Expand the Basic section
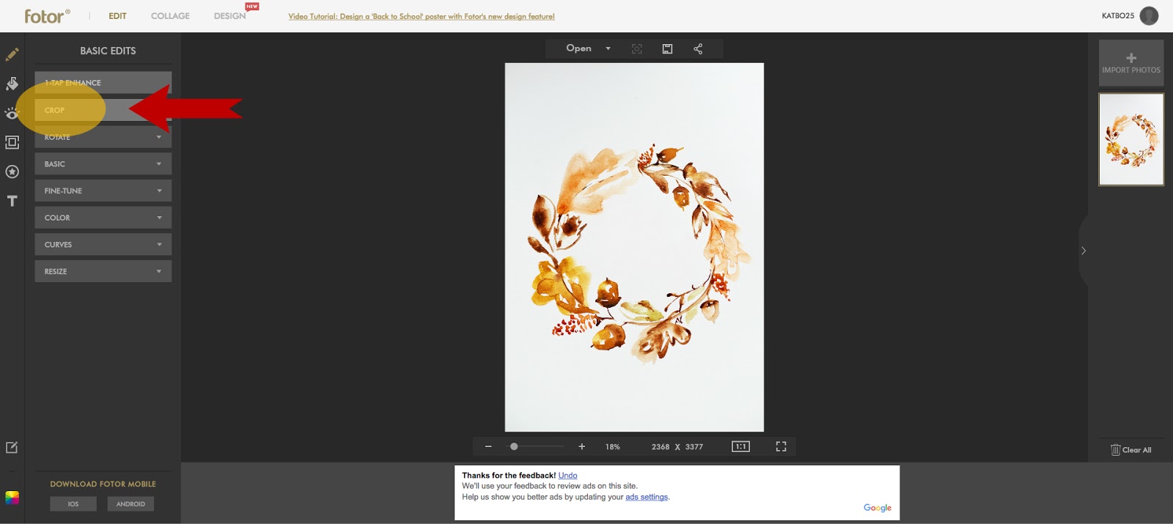1173x524 pixels. 103,164
